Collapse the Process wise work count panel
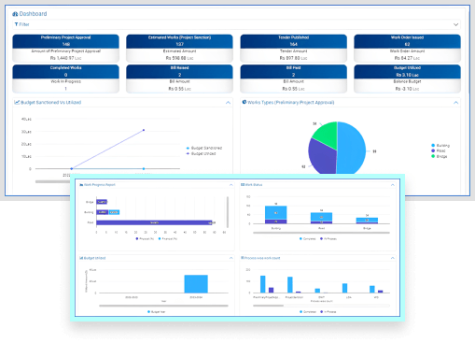The width and height of the screenshot is (475, 343). [x=392, y=258]
